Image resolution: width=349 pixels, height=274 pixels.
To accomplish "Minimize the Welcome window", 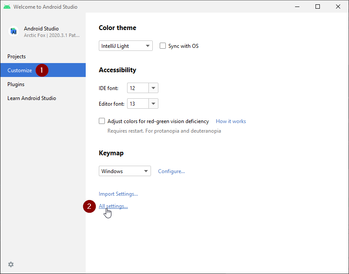I will point(297,7).
